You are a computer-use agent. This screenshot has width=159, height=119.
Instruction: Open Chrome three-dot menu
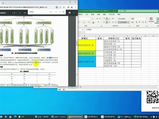pos(75,7)
